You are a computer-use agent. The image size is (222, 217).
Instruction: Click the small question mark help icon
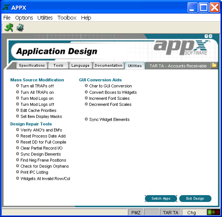pos(206,36)
